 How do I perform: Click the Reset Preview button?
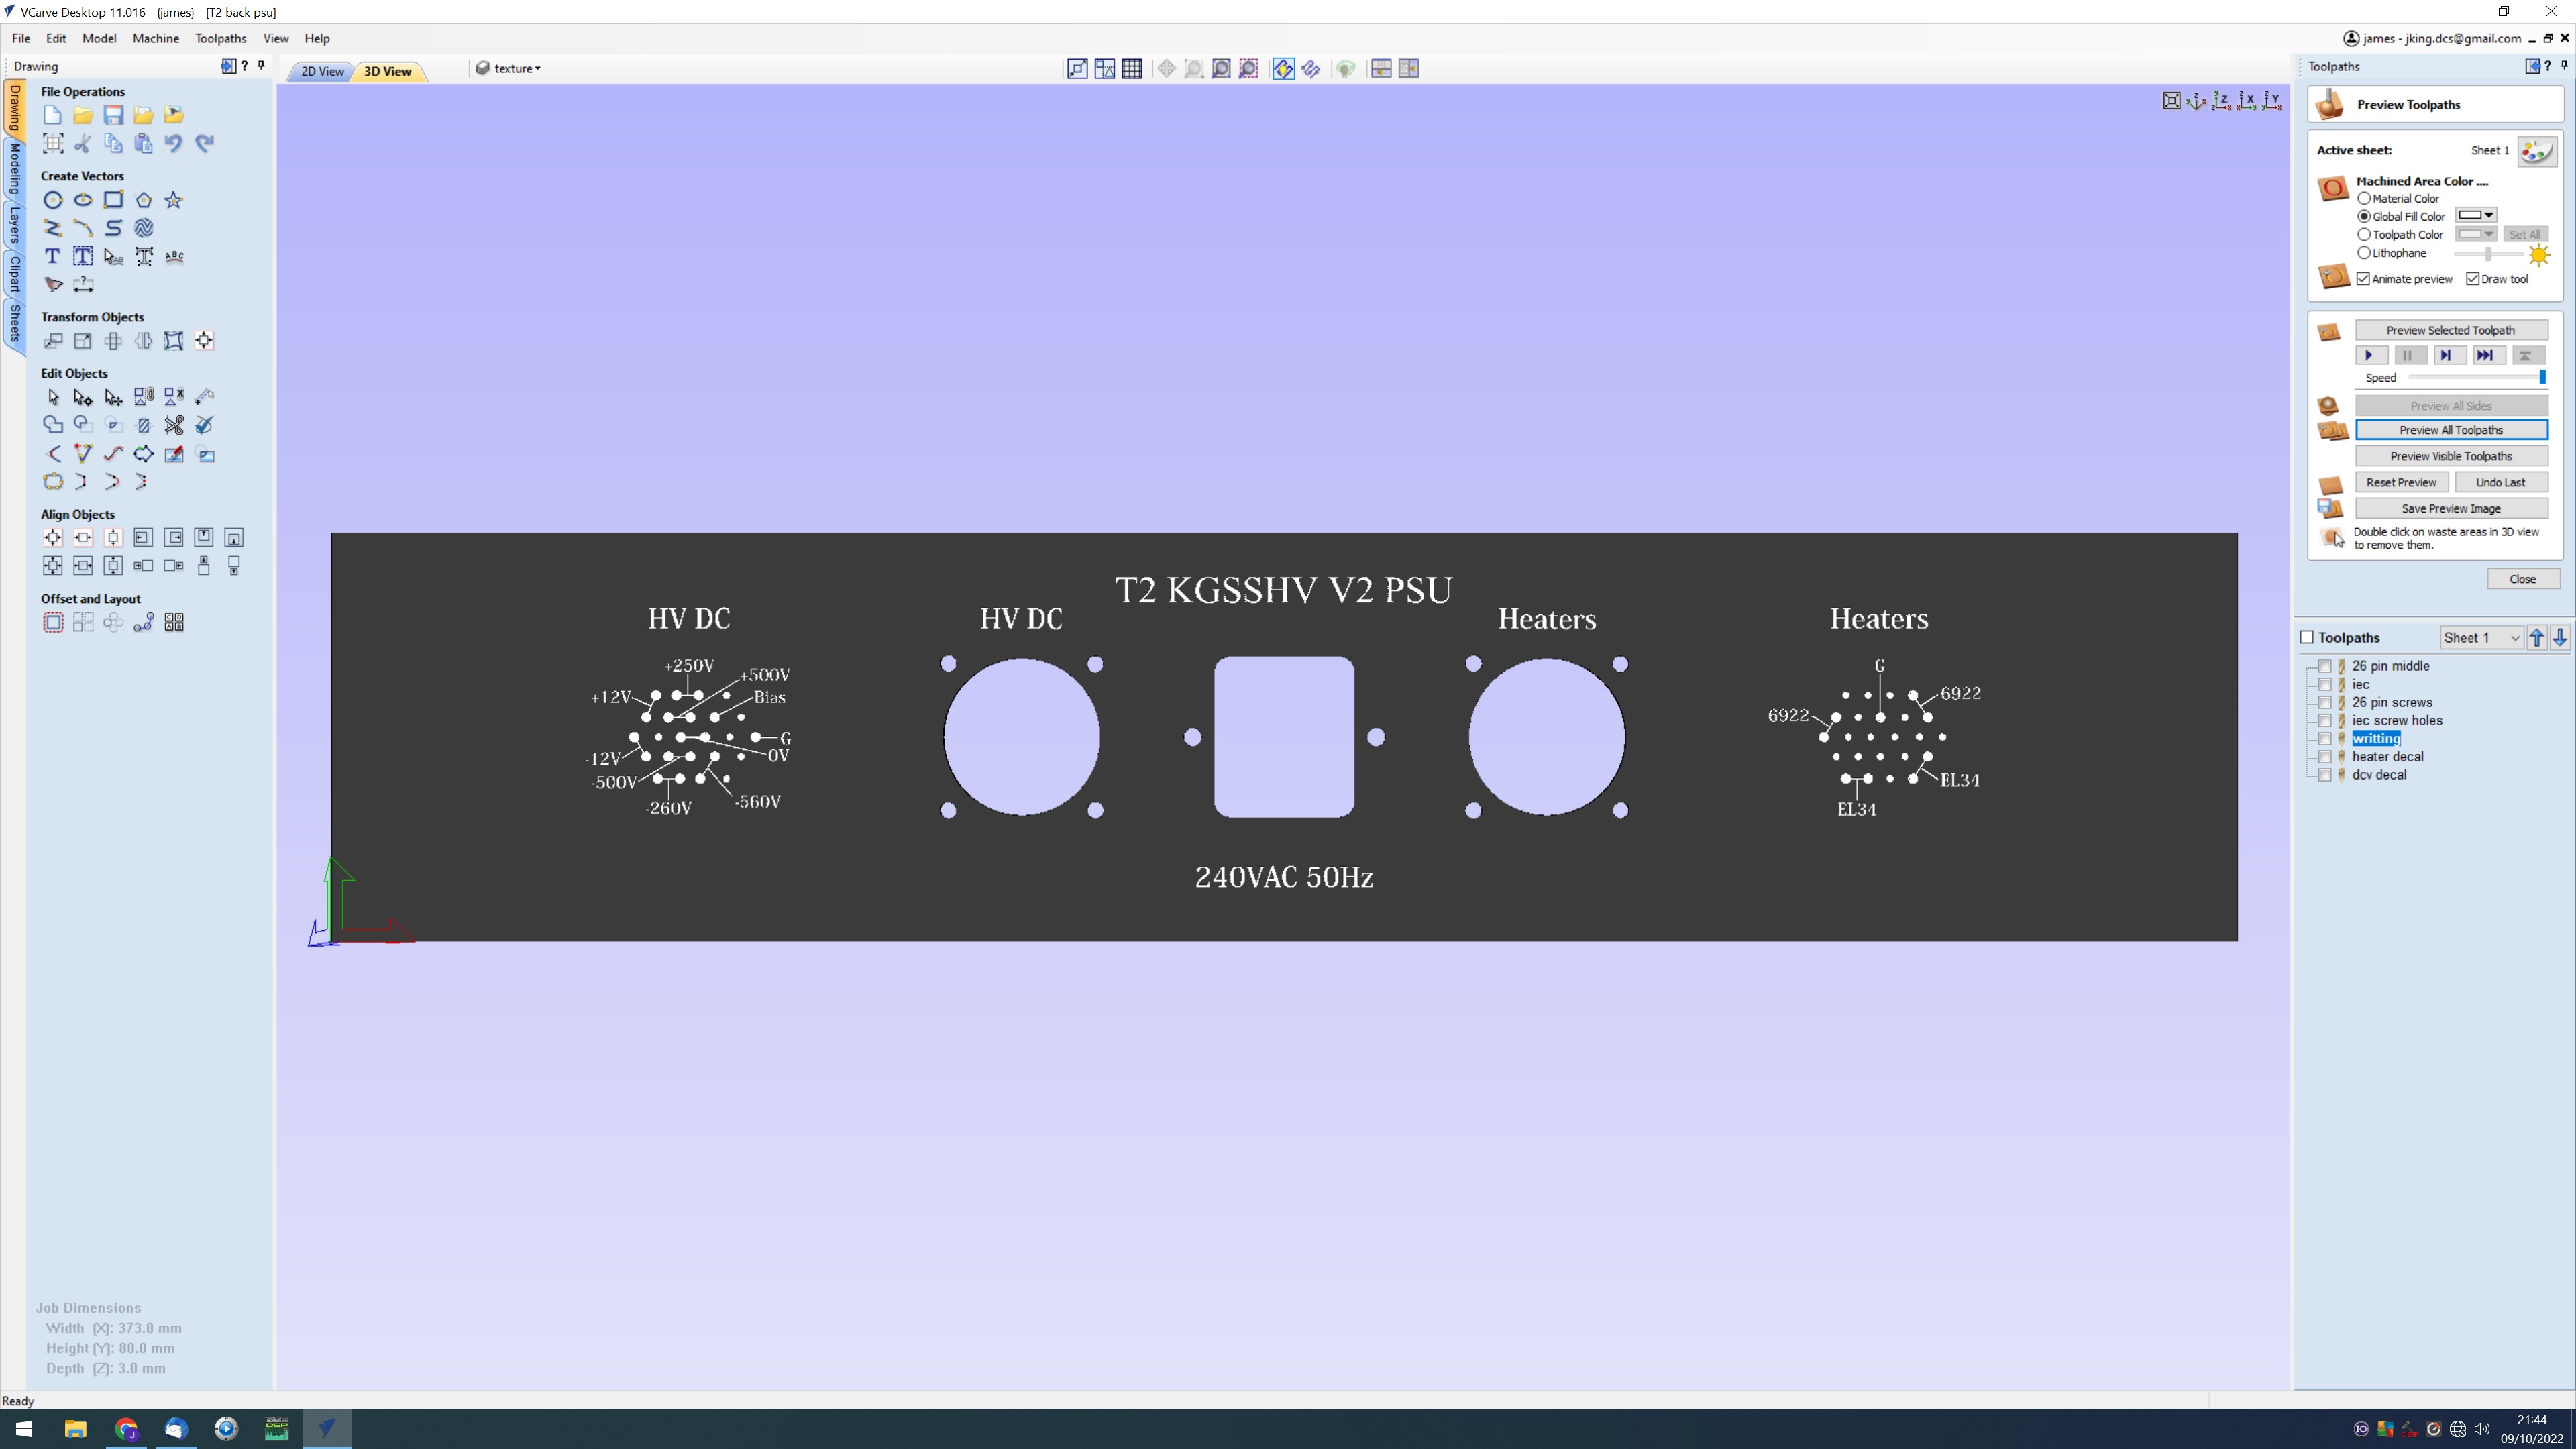2401,482
